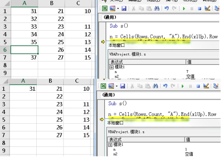Screen dimensions: 221x158
Task: Click Break pause button in lower VBA toolbar
Action: click(190, 86)
